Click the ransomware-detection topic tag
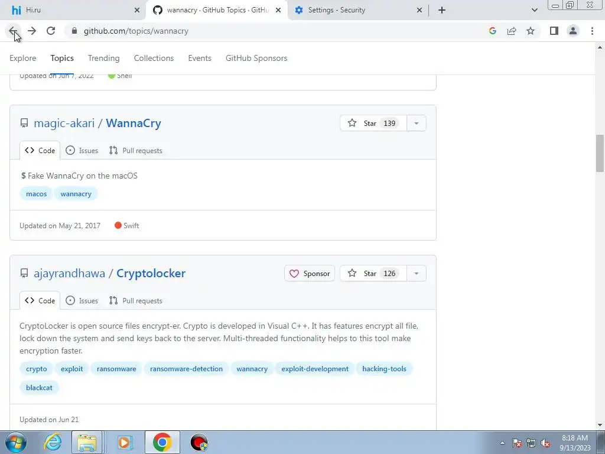Image resolution: width=605 pixels, height=454 pixels. [186, 369]
